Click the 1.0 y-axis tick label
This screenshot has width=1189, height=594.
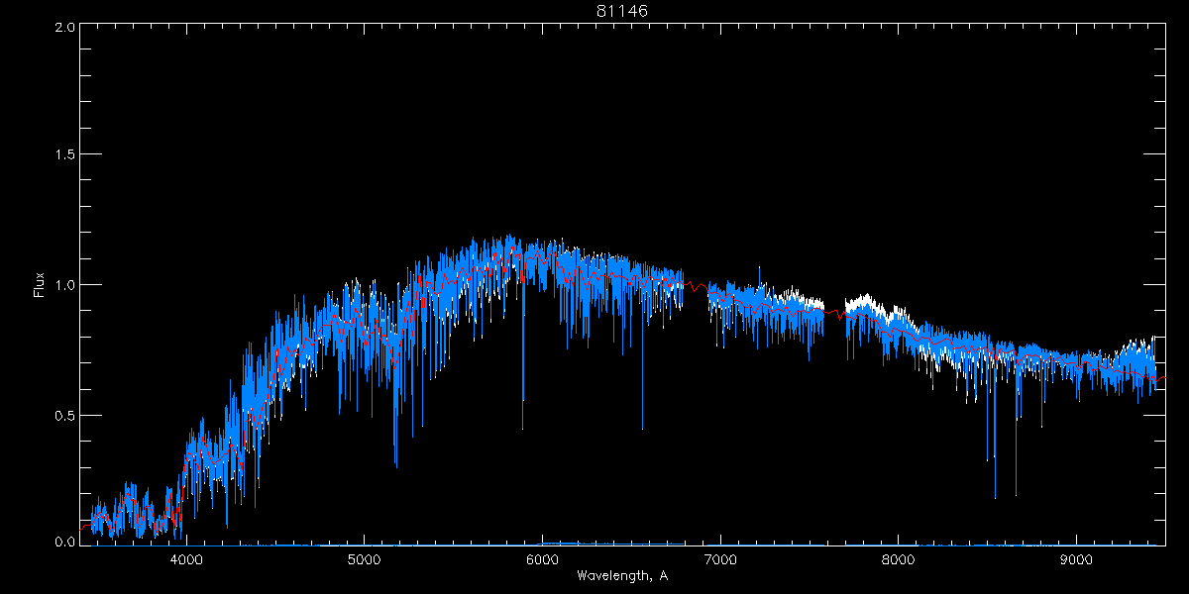coord(64,285)
